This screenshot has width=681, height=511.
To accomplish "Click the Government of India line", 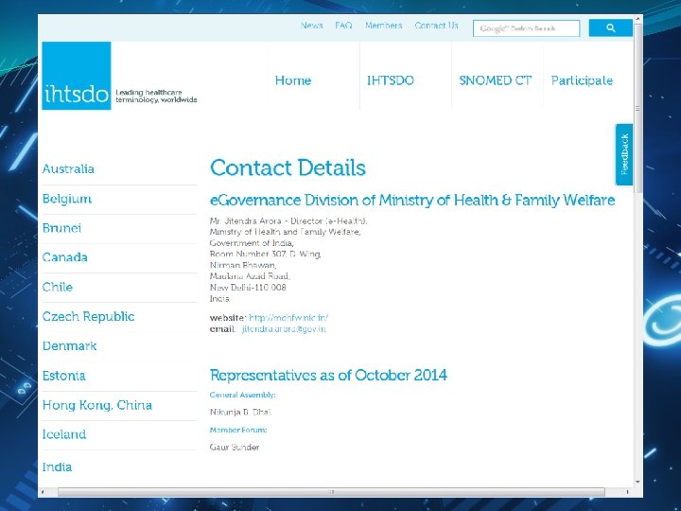I will [x=252, y=243].
